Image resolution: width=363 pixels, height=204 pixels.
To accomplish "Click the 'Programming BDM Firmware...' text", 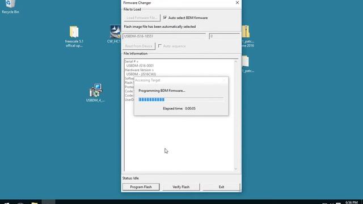I will 162,91.
